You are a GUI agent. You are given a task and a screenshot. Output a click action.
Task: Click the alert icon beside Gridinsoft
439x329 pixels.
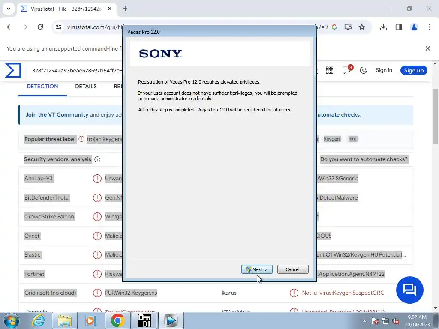pyautogui.click(x=97, y=293)
